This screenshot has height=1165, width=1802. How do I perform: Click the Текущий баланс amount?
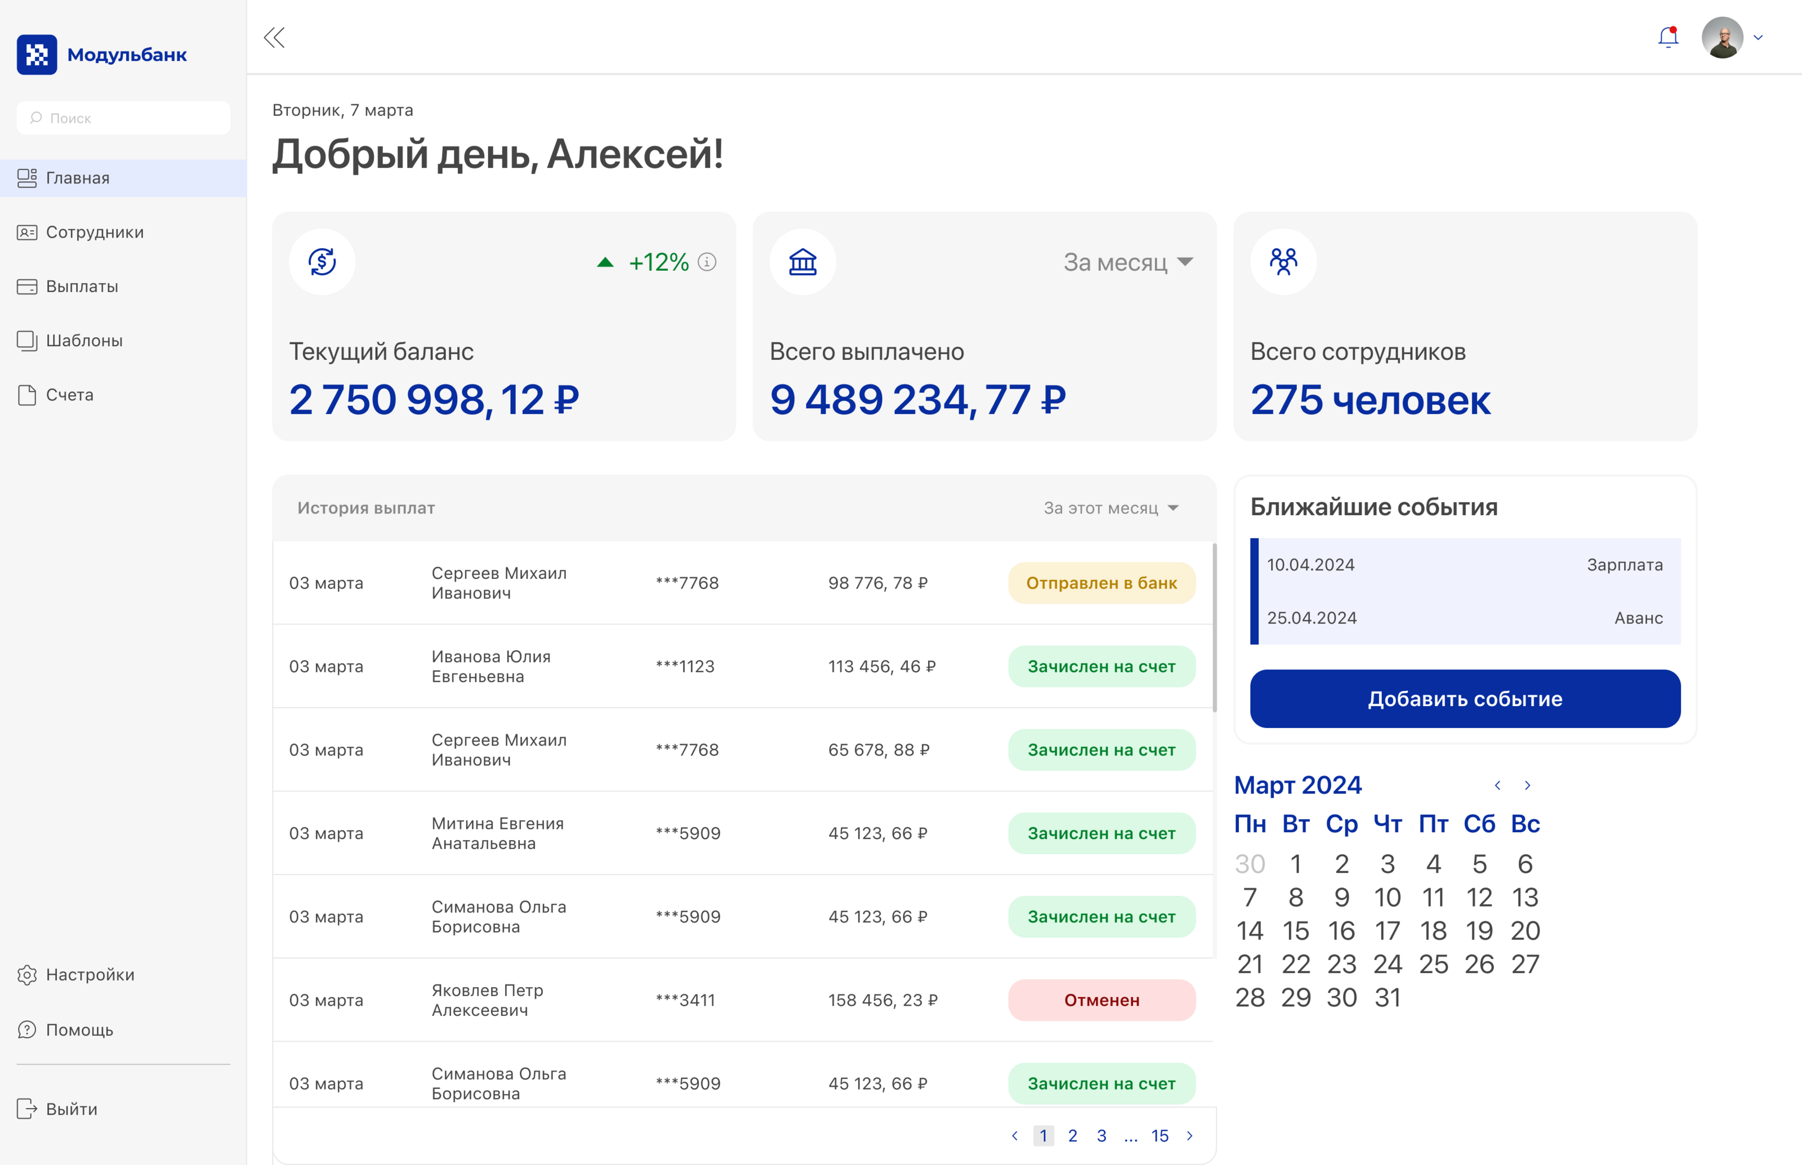point(434,399)
